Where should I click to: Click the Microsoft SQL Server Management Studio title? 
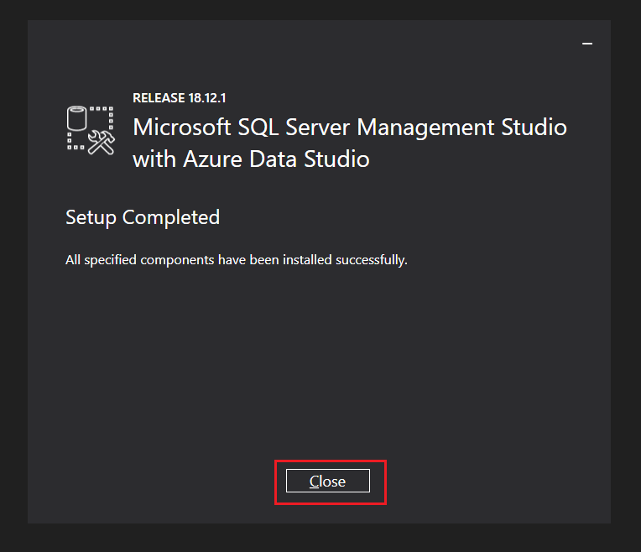pos(350,128)
